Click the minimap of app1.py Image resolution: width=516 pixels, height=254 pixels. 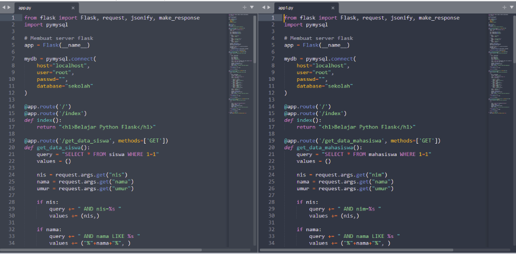[x=500, y=64]
